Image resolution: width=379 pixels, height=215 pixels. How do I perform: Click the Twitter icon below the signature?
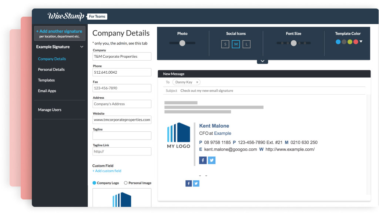point(196,183)
